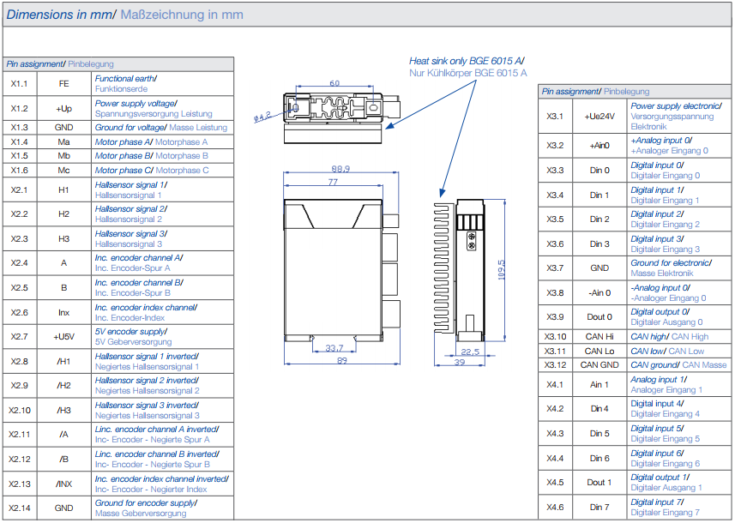Viewport: 735px width, 523px height.
Task: Click the 'CAN Hi' signal cell
Action: [x=599, y=337]
